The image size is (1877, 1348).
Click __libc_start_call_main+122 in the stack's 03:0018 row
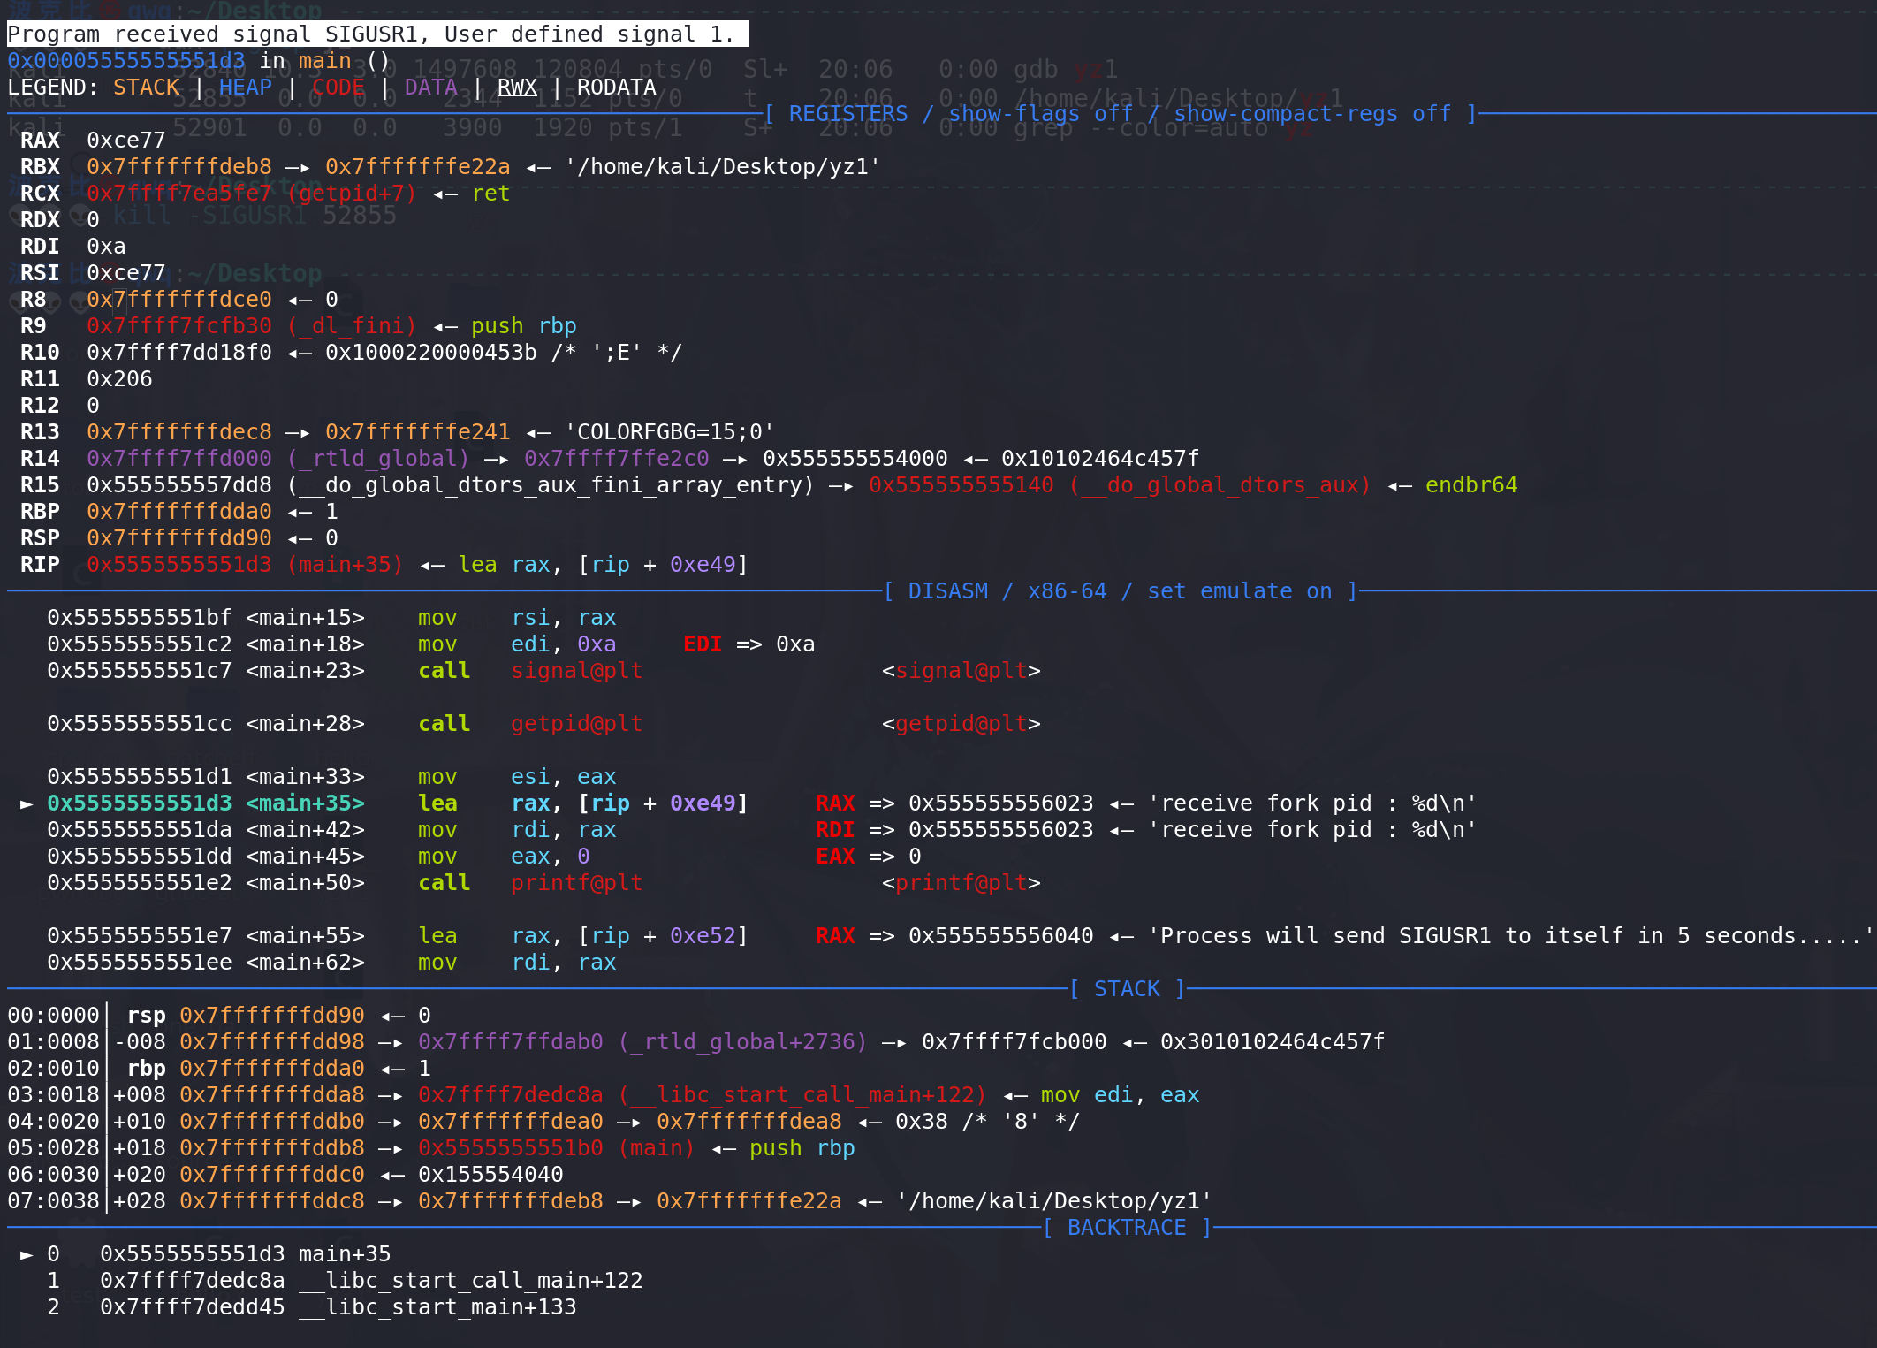(x=802, y=1095)
